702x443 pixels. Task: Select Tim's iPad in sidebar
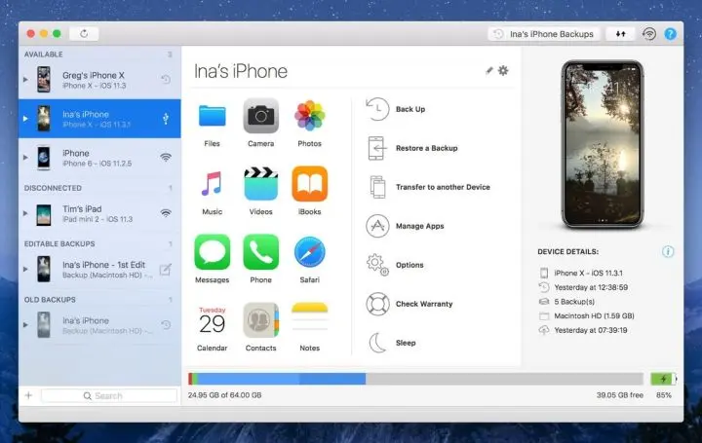coord(99,213)
